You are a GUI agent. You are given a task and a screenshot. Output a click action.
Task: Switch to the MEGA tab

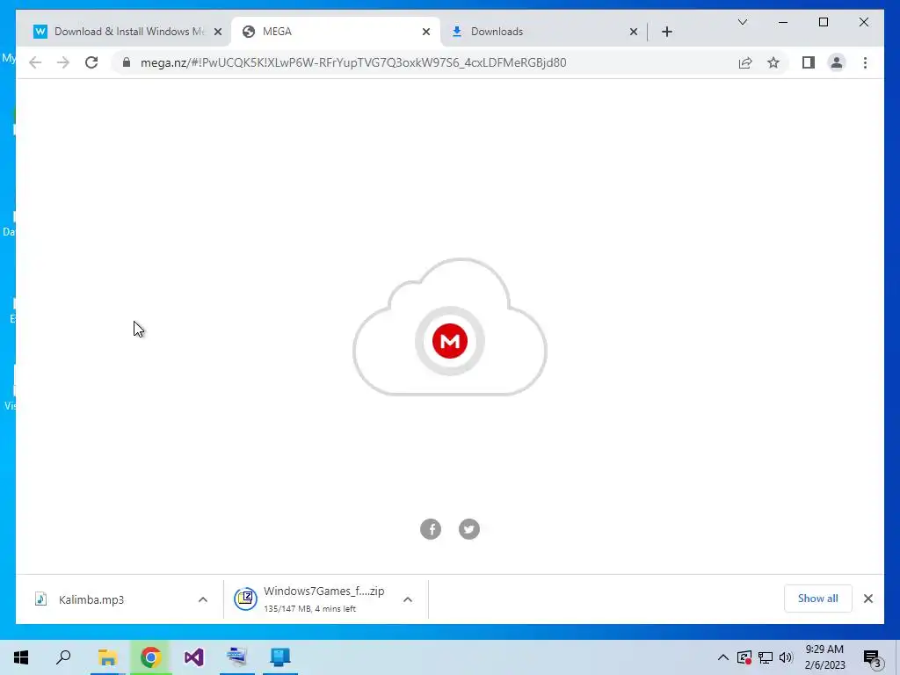coord(336,32)
